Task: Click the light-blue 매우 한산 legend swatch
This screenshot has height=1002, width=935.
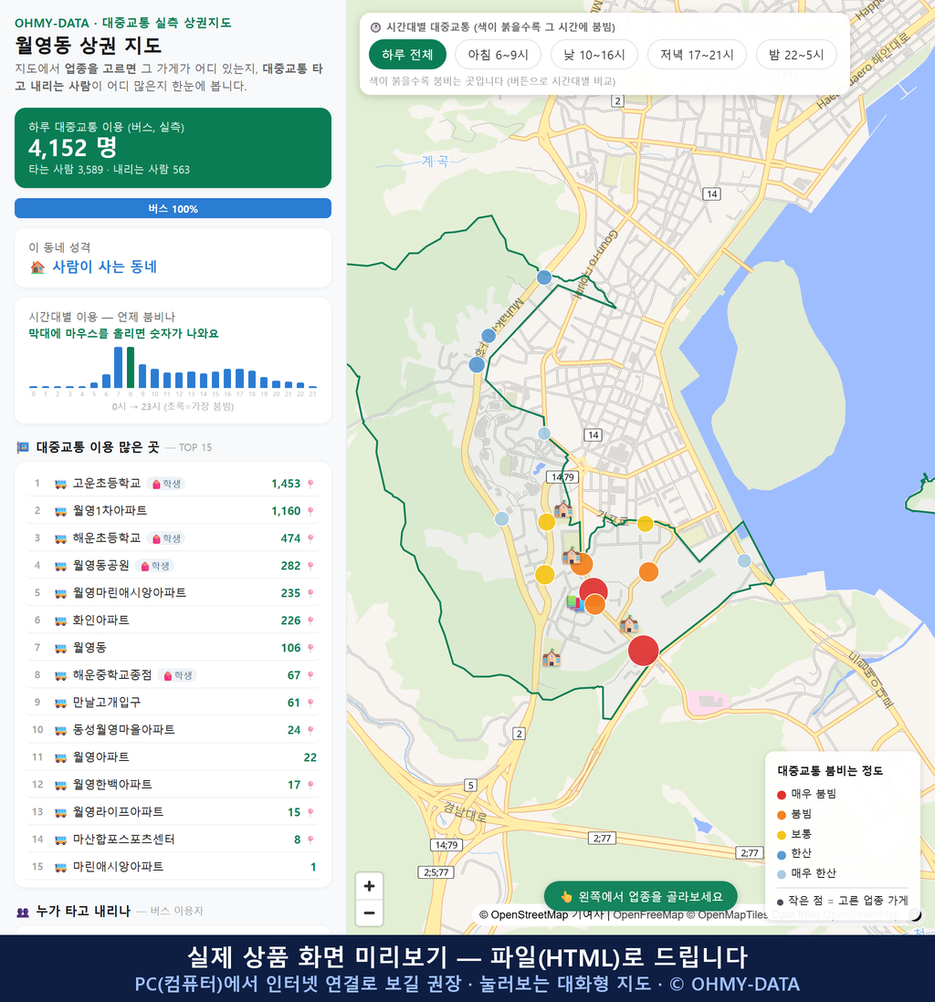Action: tap(781, 874)
